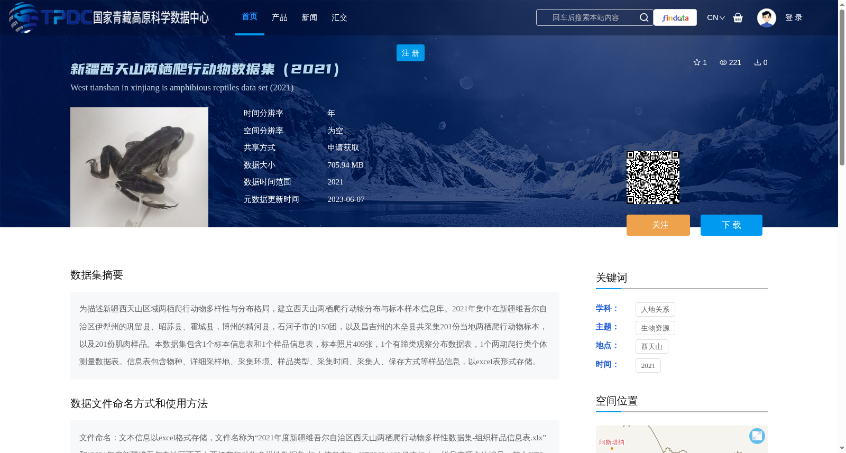Click the 新疆西天山两栖爬行动物数据集 title
The height and width of the screenshot is (453, 846).
[x=205, y=69]
